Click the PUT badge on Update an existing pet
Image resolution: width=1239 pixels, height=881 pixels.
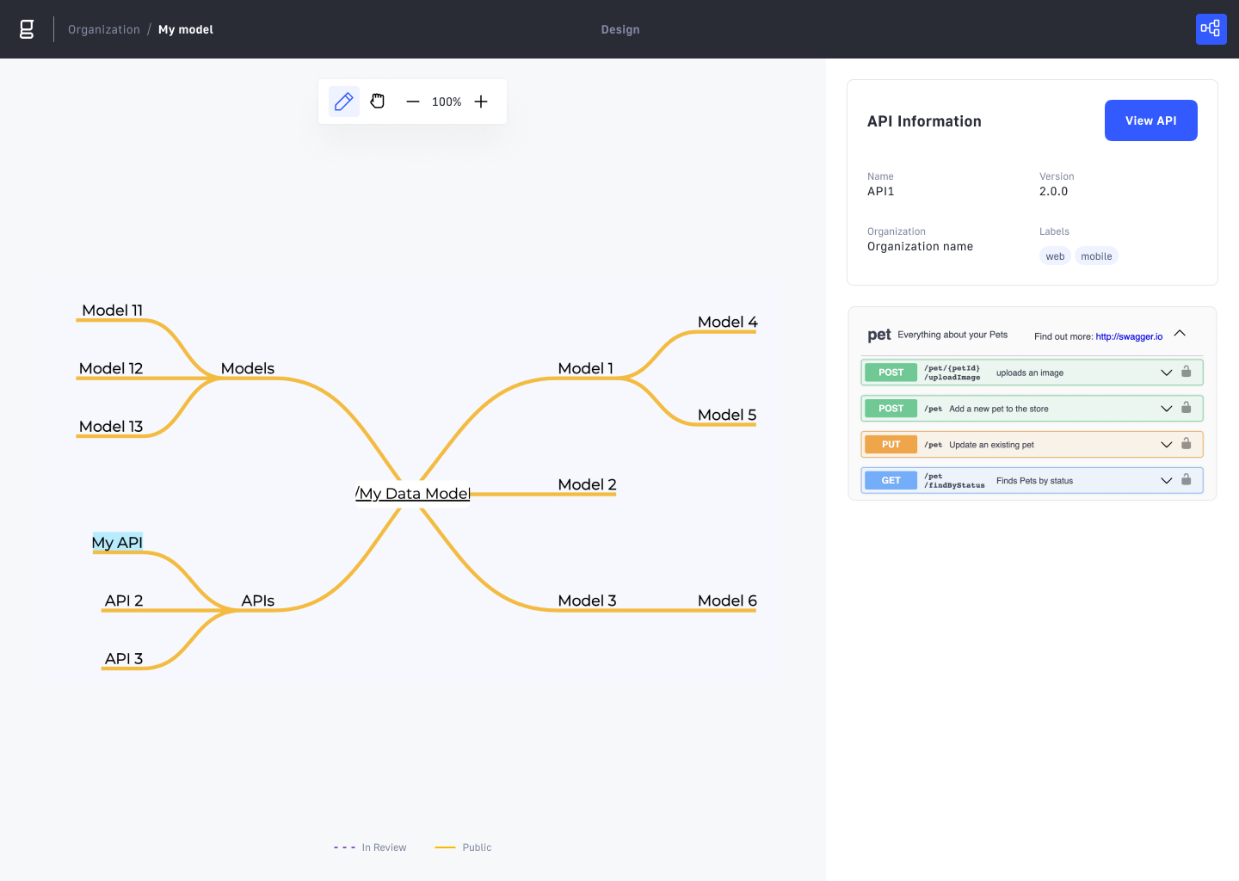click(x=891, y=444)
